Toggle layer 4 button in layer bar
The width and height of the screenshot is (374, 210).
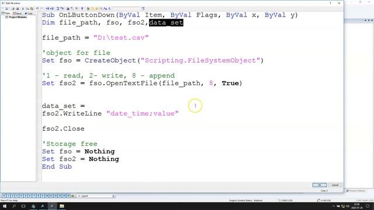point(21,196)
